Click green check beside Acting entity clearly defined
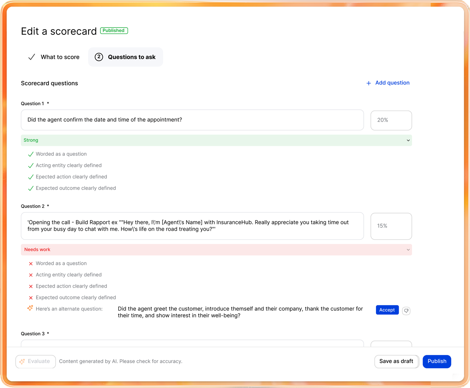This screenshot has width=470, height=388. (31, 166)
